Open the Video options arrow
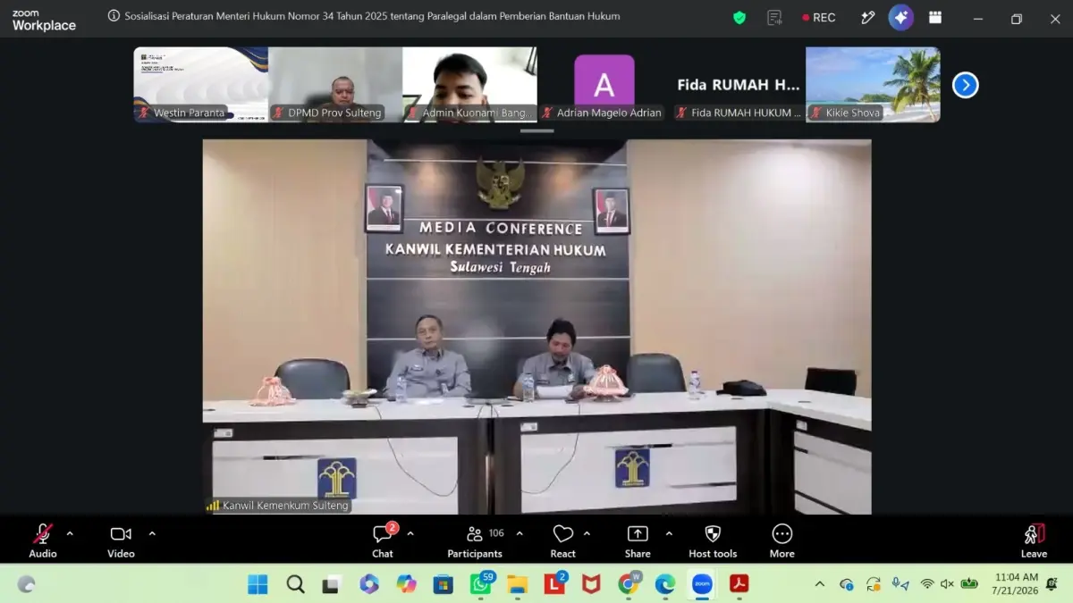Image resolution: width=1073 pixels, height=603 pixels. (152, 533)
